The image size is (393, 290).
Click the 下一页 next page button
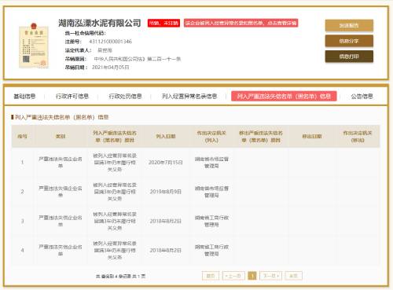(x=271, y=276)
